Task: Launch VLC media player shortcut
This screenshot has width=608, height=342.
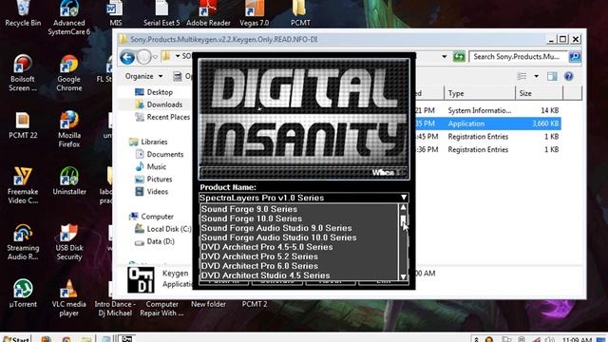Action: pyautogui.click(x=69, y=298)
